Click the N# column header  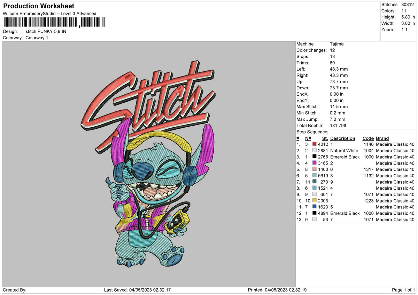pyautogui.click(x=308, y=138)
